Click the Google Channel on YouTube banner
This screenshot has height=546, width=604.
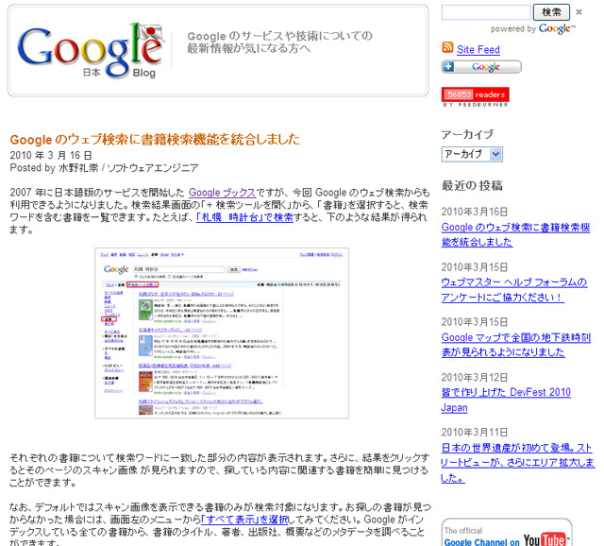tap(507, 534)
